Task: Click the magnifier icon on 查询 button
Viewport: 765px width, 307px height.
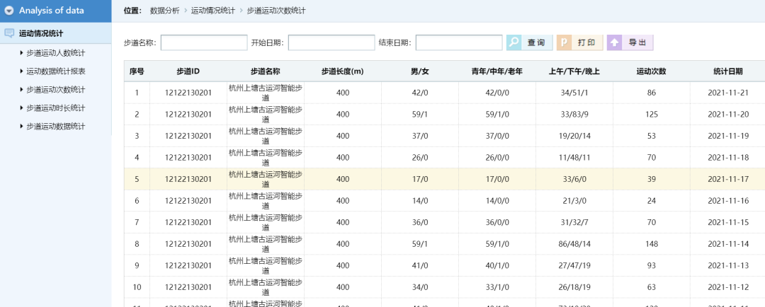Action: (x=514, y=42)
